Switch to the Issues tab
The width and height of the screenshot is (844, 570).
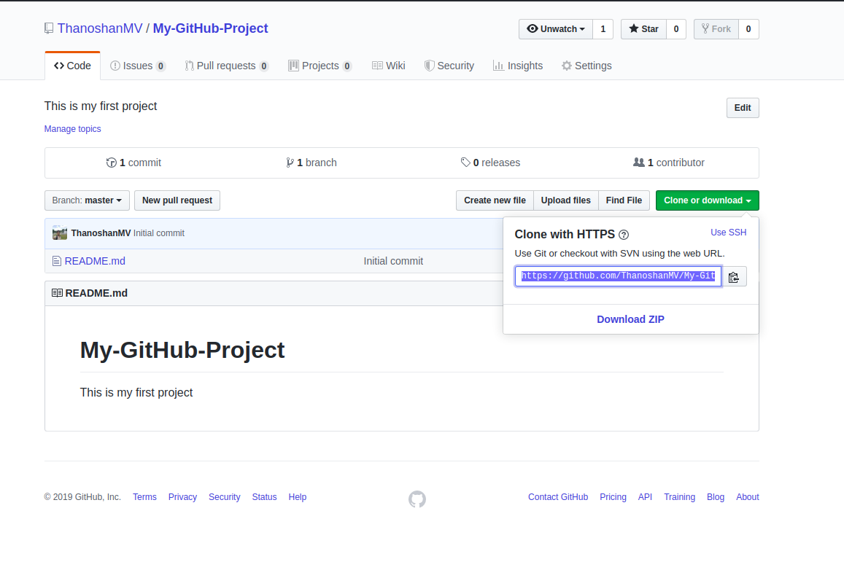point(137,66)
